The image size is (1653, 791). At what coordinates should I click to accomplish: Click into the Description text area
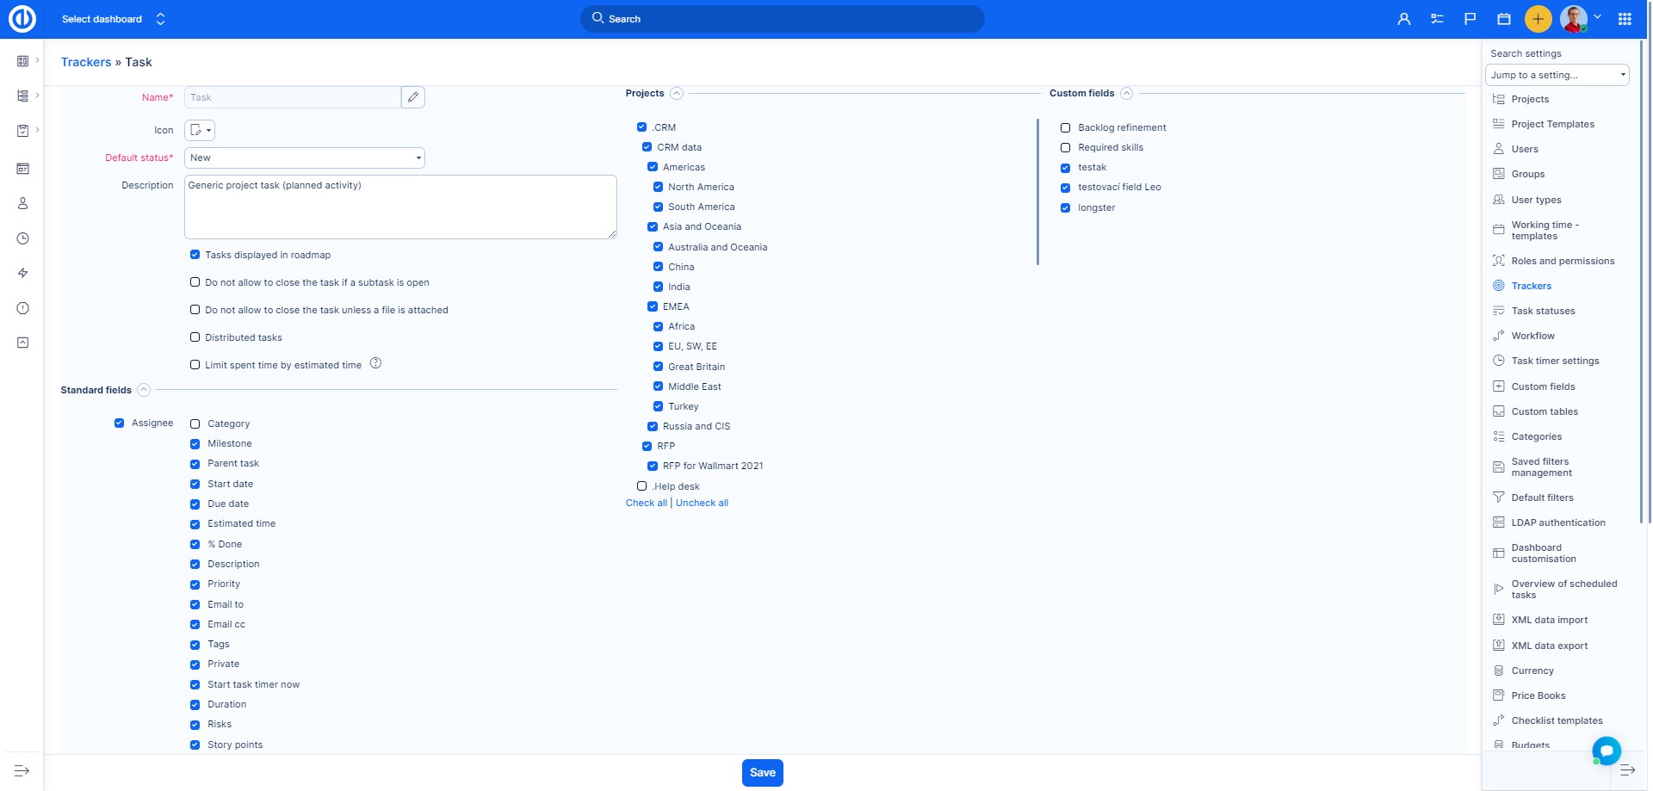400,207
